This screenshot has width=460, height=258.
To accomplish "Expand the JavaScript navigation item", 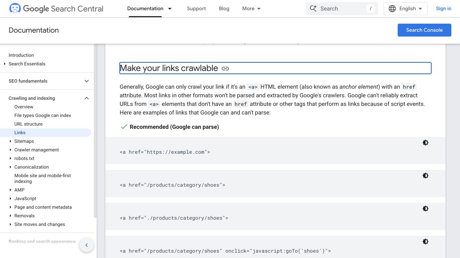I will [x=10, y=199].
